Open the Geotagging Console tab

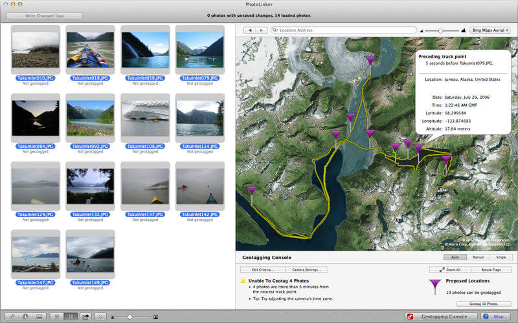(x=442, y=317)
